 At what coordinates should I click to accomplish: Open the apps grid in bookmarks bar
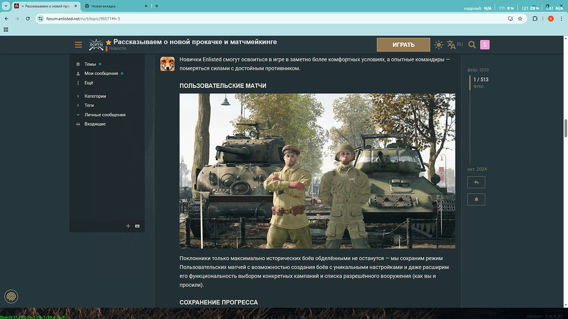6,30
